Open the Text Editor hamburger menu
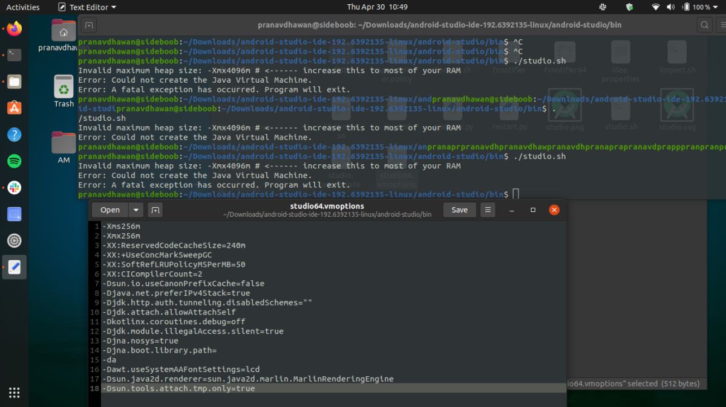The image size is (726, 407). pyautogui.click(x=487, y=210)
